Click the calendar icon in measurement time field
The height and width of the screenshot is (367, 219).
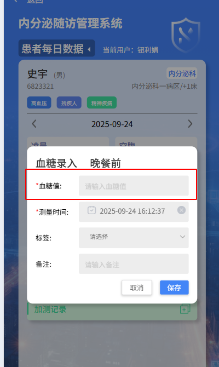(91, 210)
